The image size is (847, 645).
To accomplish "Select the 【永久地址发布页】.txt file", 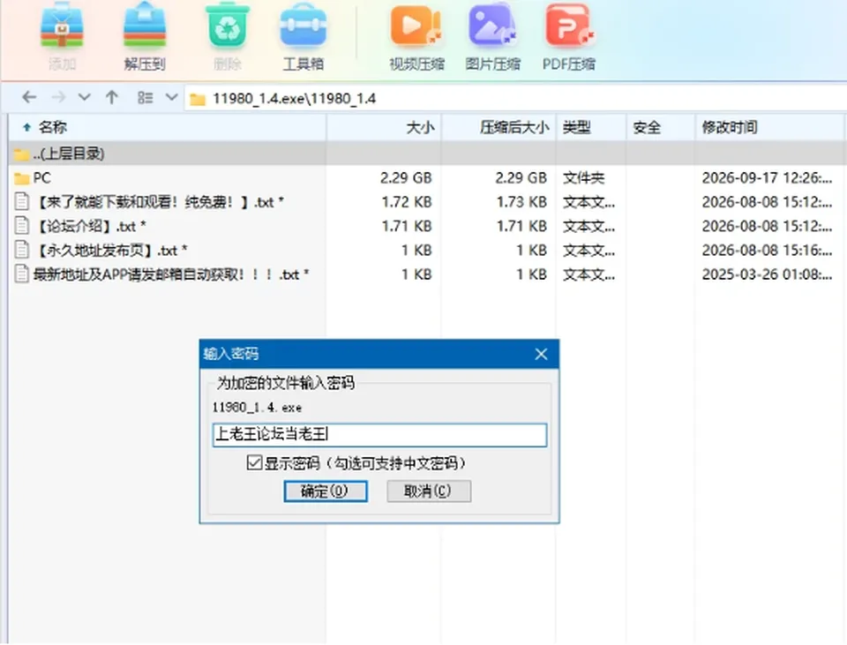I will 427,250.
